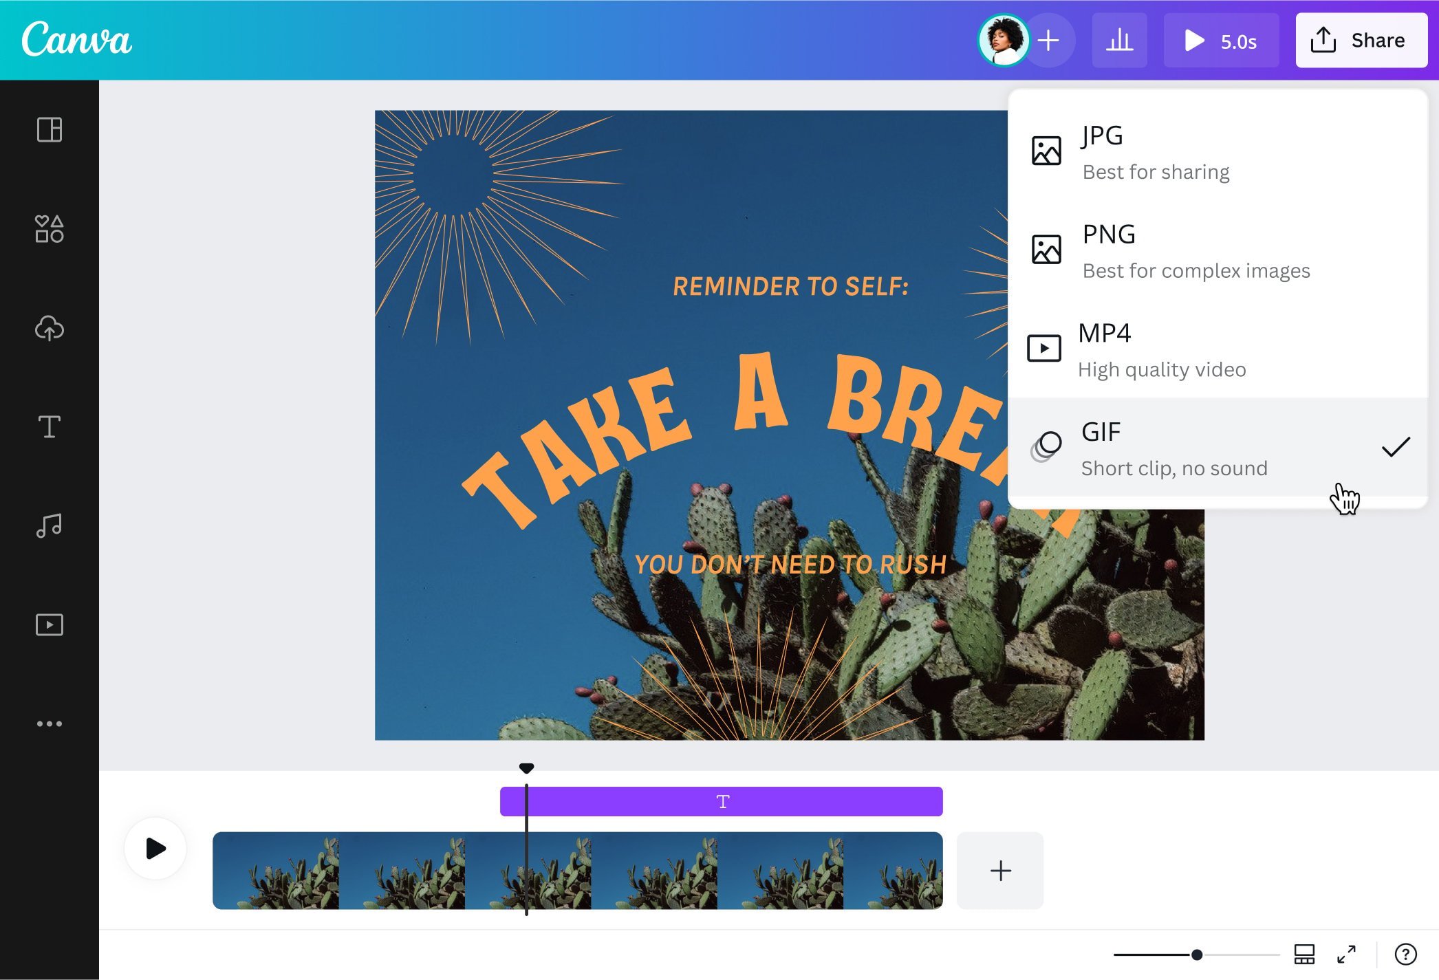The image size is (1439, 980).
Task: Add a new page with the plus tile
Action: (x=999, y=870)
